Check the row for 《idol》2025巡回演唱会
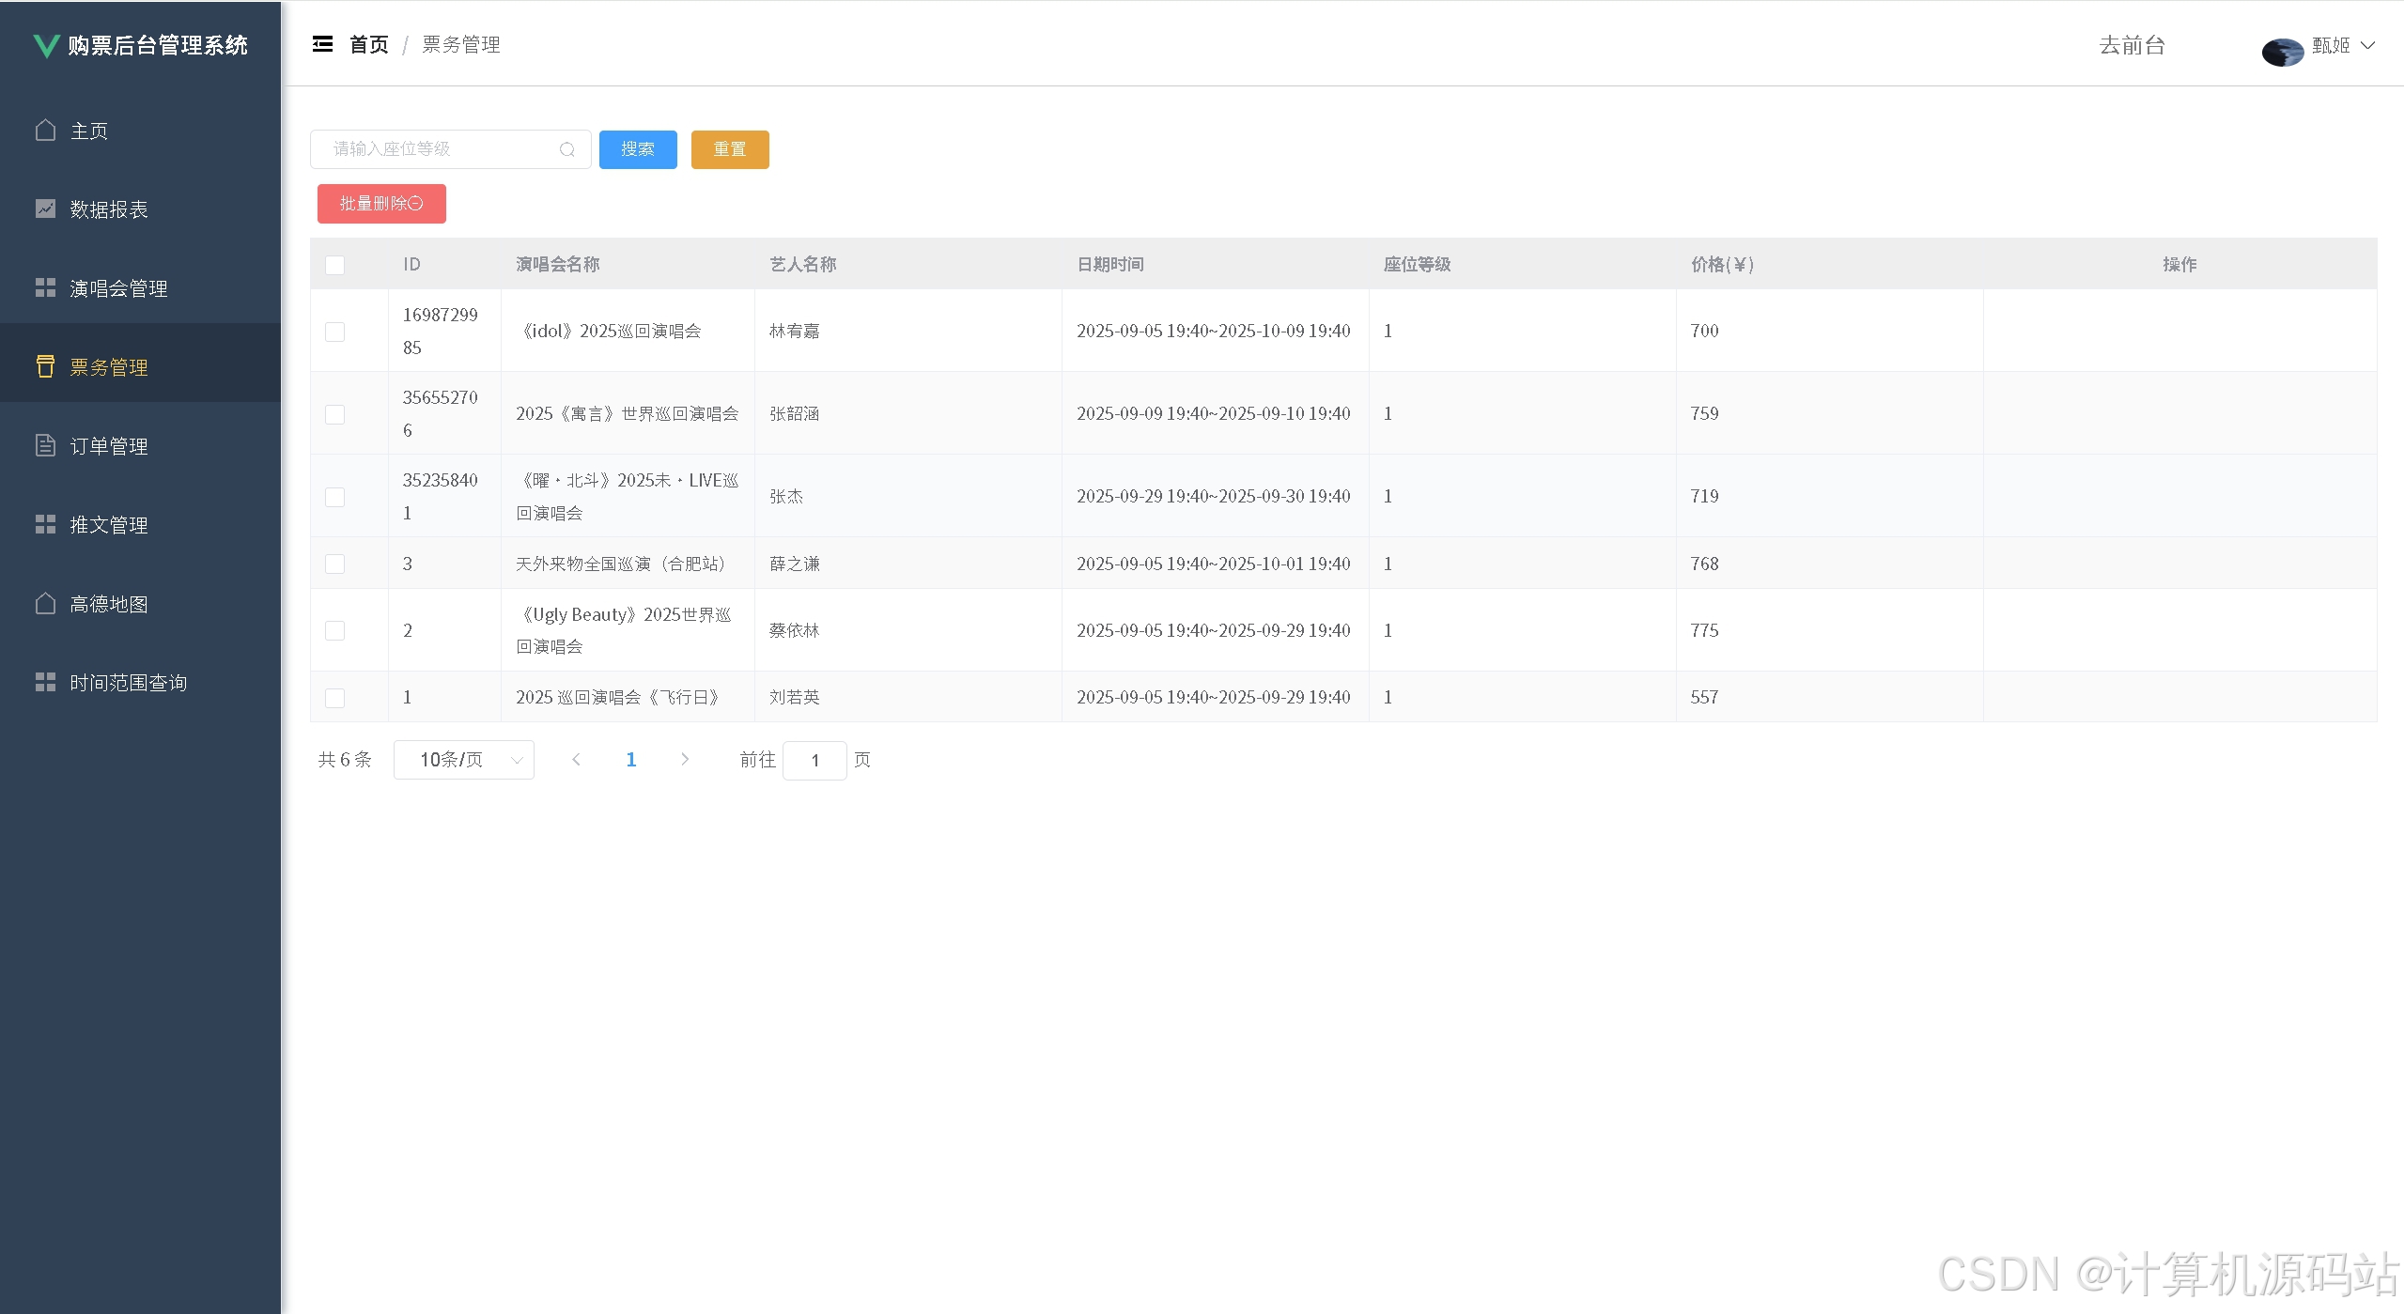The width and height of the screenshot is (2404, 1314). point(334,332)
